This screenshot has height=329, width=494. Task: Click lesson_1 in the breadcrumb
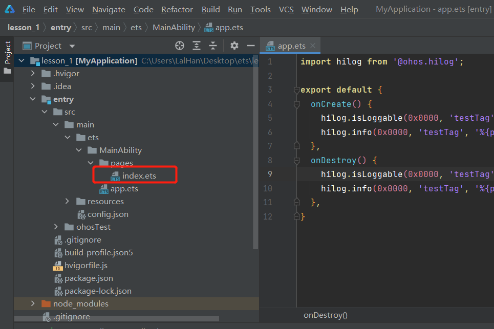tap(24, 28)
